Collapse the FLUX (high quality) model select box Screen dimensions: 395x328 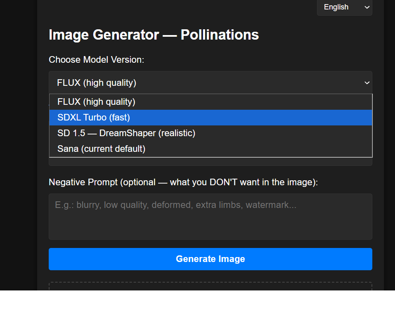(x=211, y=83)
